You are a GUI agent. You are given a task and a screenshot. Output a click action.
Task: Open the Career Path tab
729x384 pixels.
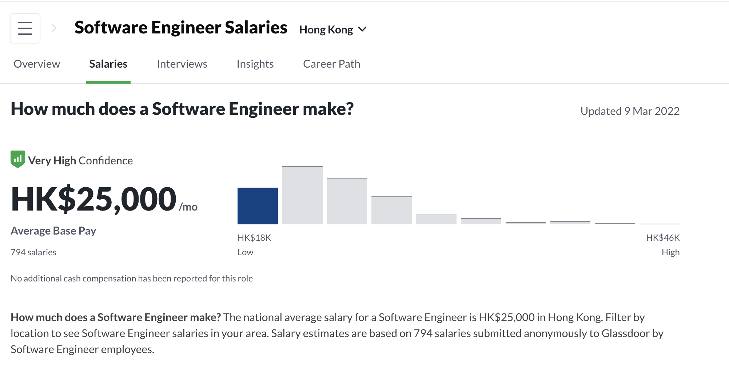point(331,64)
